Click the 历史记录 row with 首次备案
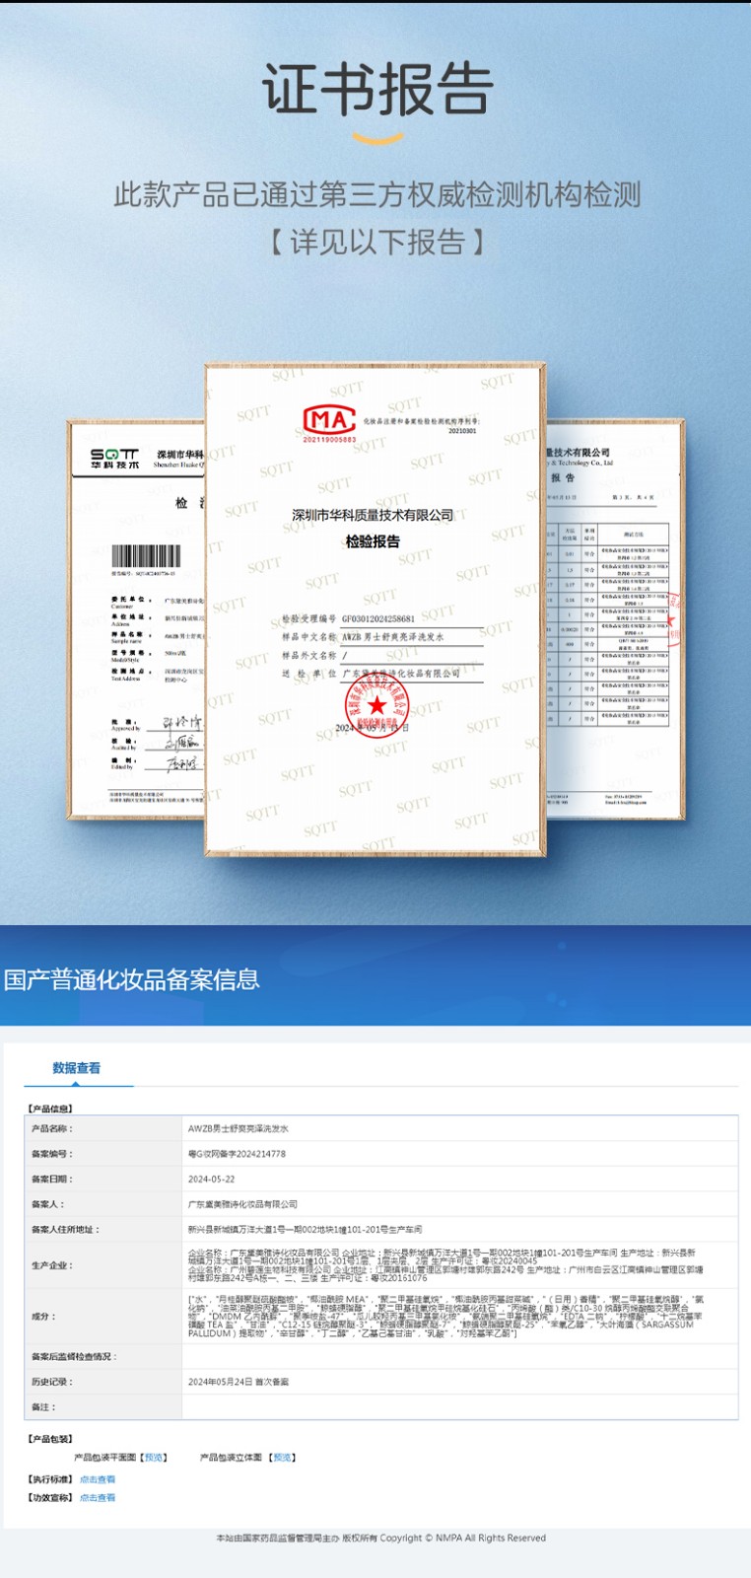The image size is (751, 1578). (239, 1382)
